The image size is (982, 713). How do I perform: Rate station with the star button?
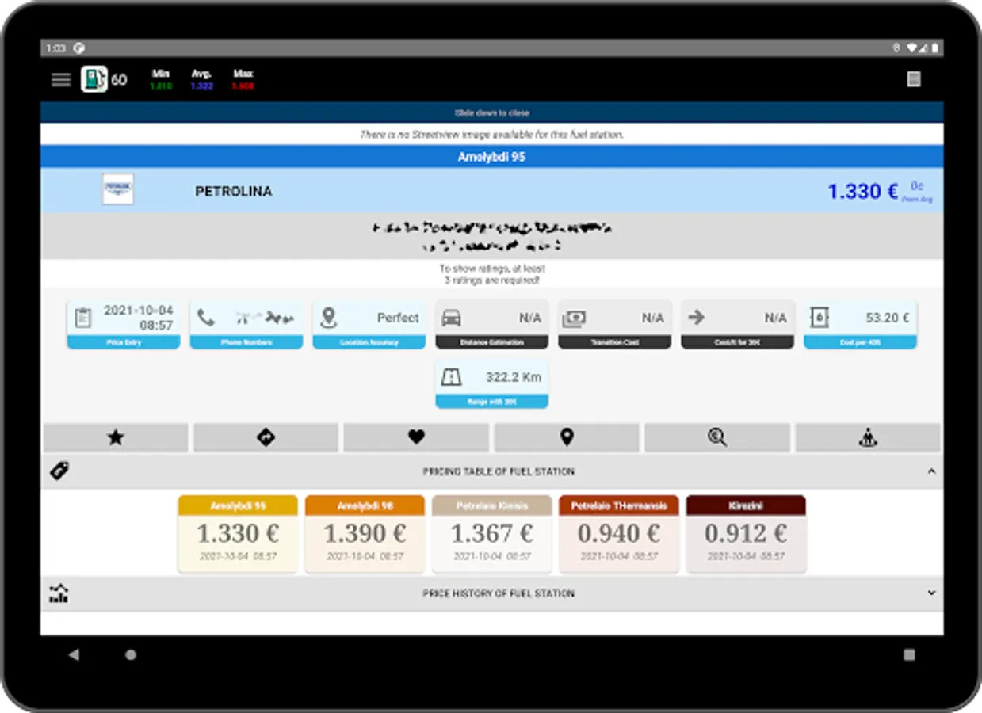pyautogui.click(x=116, y=437)
